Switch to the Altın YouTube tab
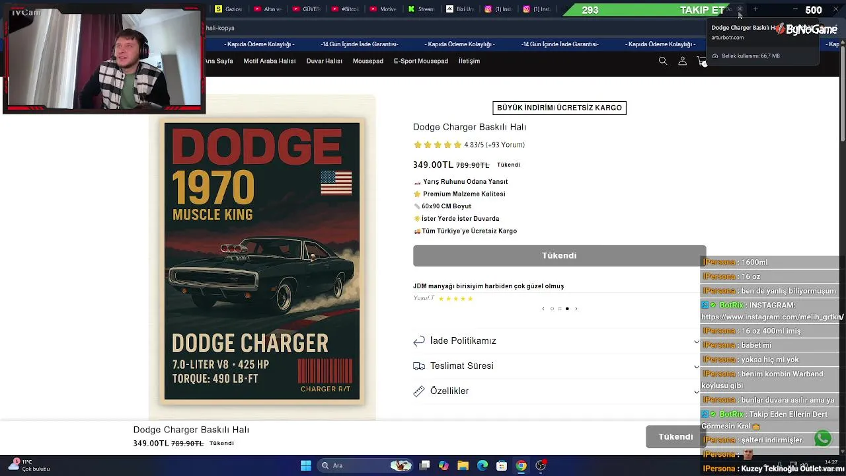Screen dimensions: 846x476 coord(267,9)
